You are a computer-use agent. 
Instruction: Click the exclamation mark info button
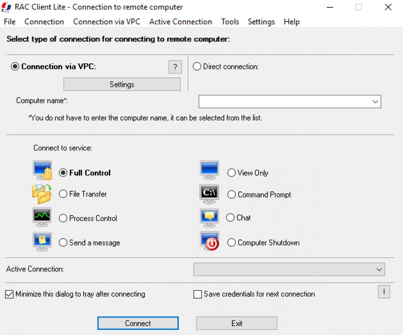384,292
